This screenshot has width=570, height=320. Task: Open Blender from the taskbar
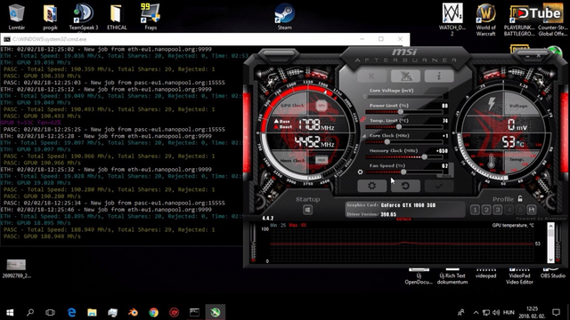point(133,312)
